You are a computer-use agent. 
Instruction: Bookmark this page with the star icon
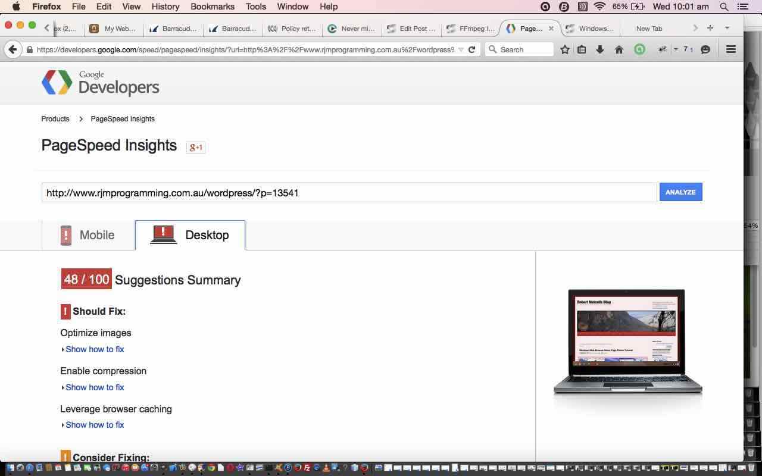(x=564, y=49)
